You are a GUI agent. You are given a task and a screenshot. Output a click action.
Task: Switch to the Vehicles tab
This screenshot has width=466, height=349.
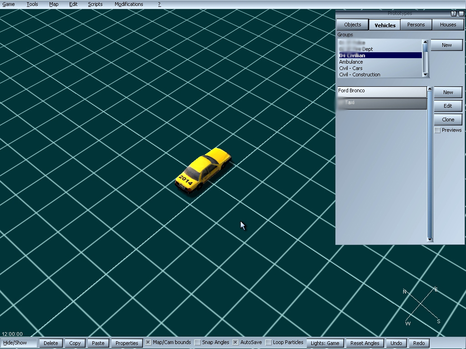click(x=385, y=25)
